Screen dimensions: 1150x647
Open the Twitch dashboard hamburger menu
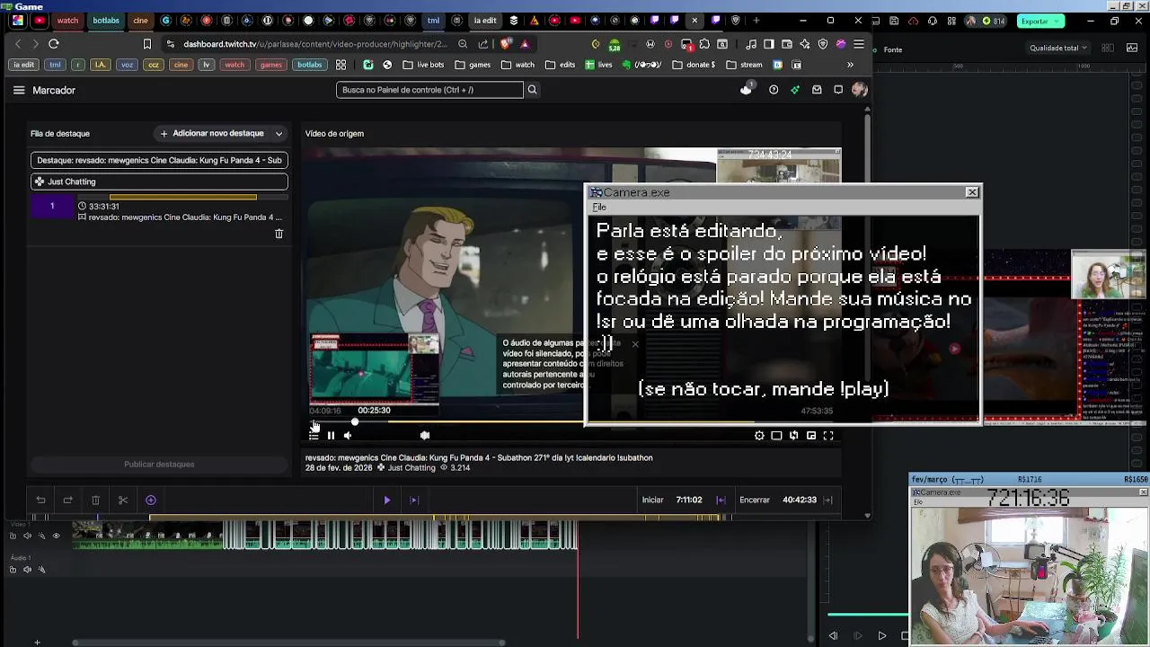pyautogui.click(x=18, y=90)
